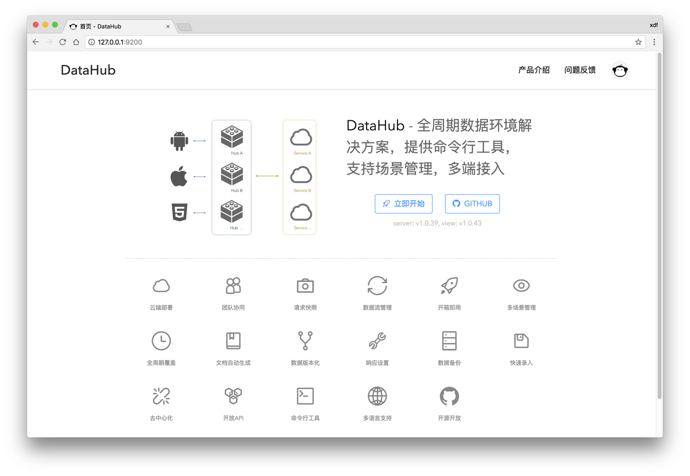
Task: Click the 响应设置 wrench icon
Action: (377, 341)
